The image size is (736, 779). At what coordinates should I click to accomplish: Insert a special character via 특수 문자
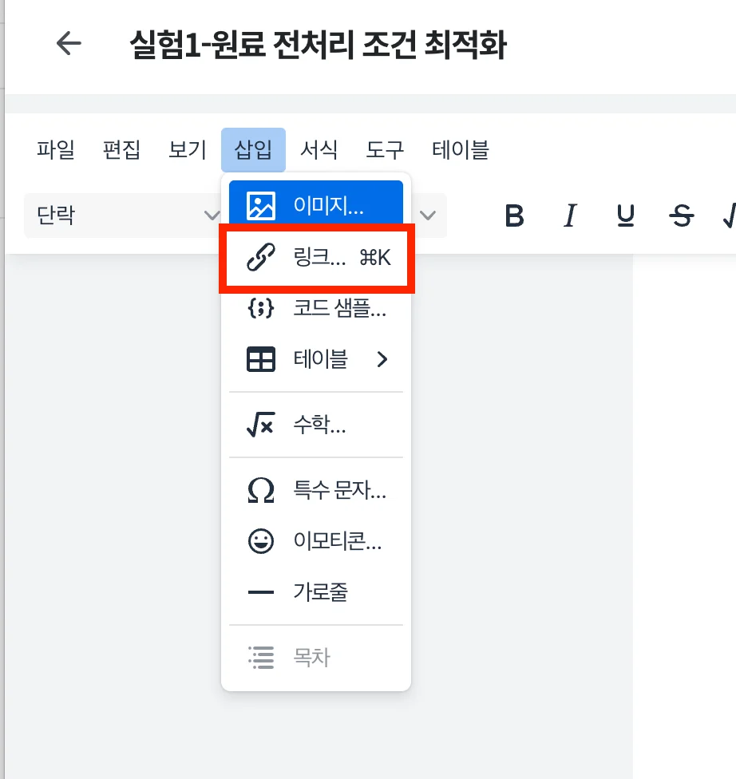319,490
